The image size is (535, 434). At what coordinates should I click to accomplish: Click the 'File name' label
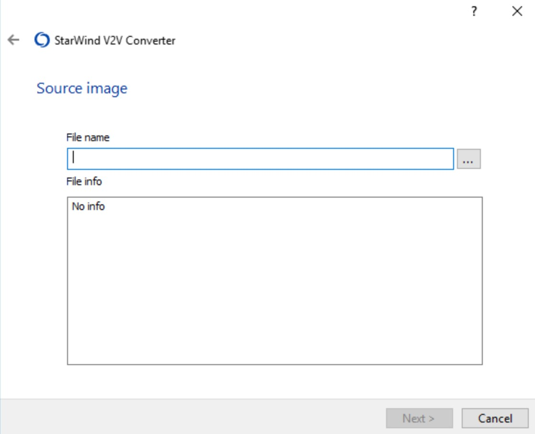[x=88, y=137]
